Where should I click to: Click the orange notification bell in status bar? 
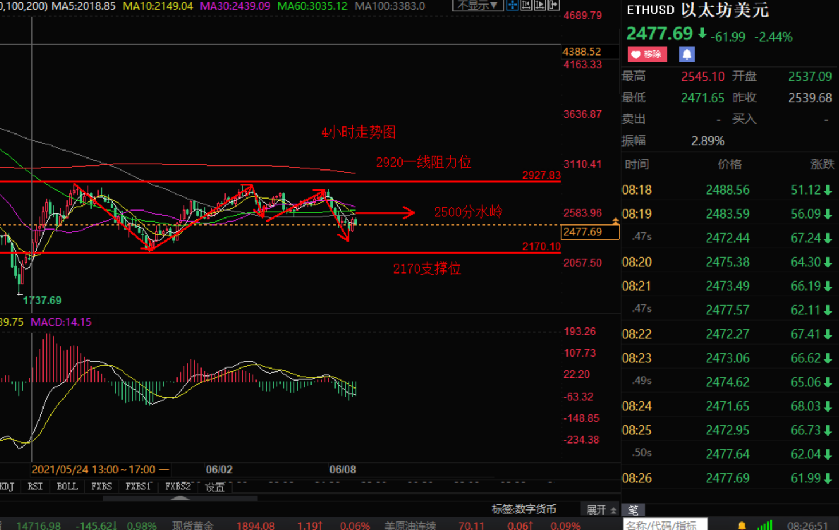click(x=742, y=525)
